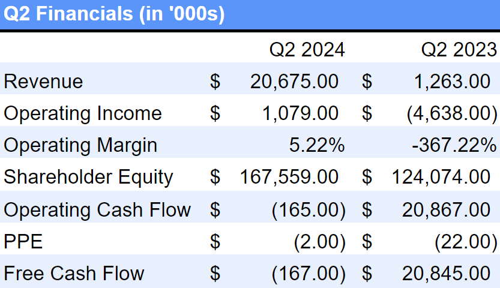Click the 20,845.00 free cash flow value
500x288 pixels.
[x=446, y=274]
